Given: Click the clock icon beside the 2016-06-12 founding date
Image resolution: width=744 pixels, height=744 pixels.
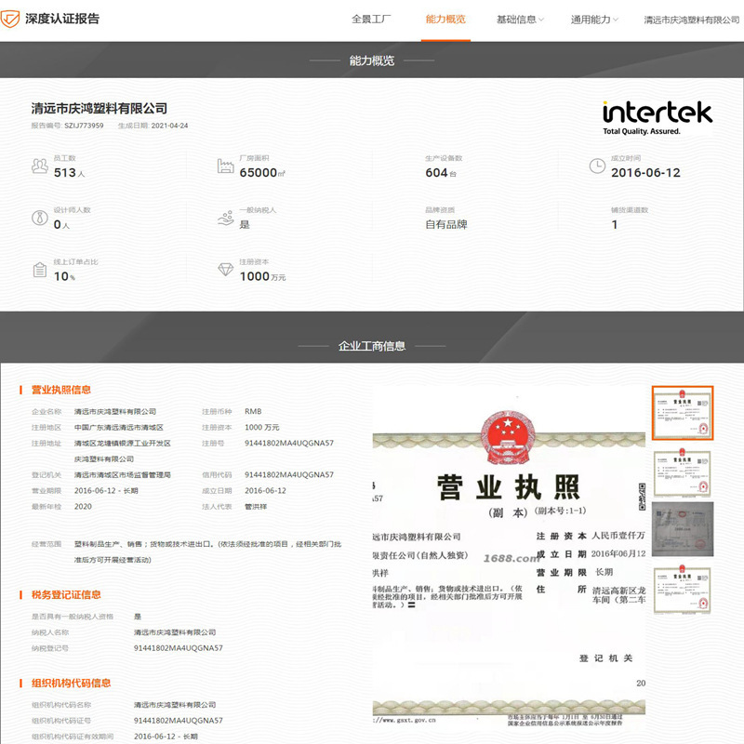Looking at the screenshot, I should click(597, 166).
